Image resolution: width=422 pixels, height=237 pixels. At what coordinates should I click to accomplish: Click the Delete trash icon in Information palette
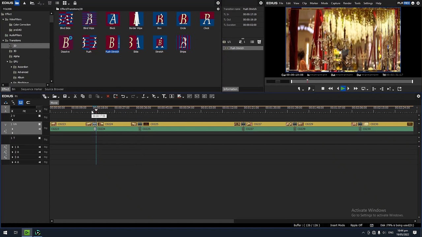[x=259, y=42]
